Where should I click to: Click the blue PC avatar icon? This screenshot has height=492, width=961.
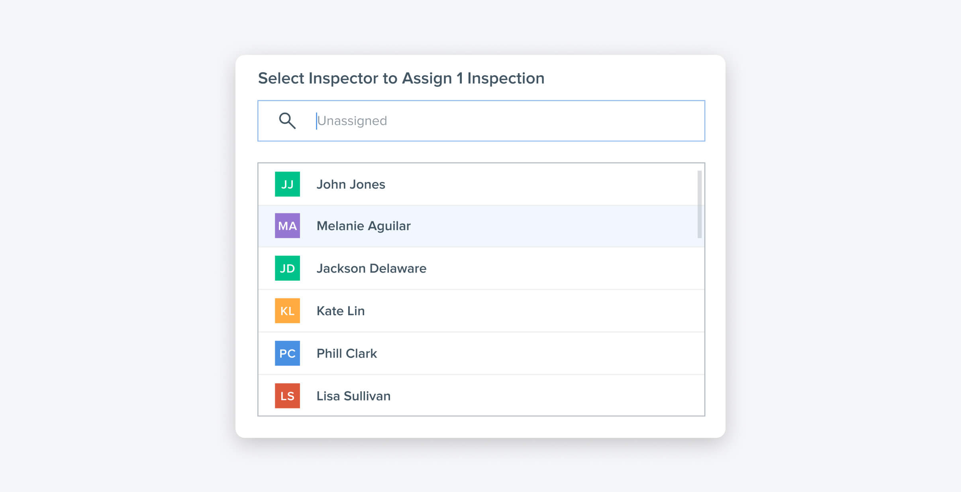point(287,353)
